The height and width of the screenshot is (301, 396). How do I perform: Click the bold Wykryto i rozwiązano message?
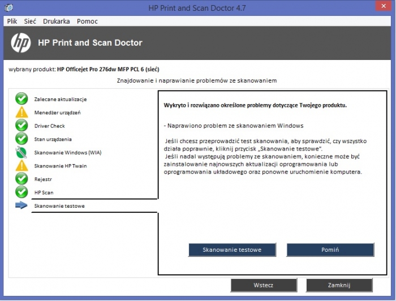pyautogui.click(x=255, y=105)
